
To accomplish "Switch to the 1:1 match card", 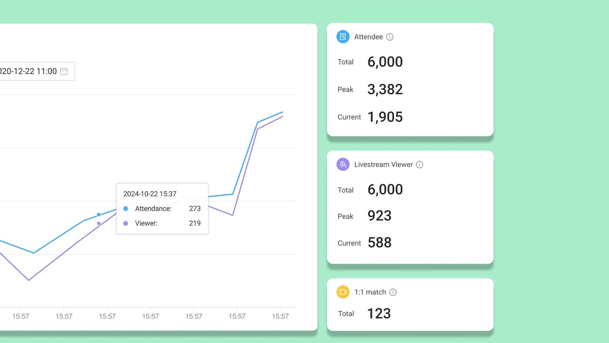I will pos(410,304).
